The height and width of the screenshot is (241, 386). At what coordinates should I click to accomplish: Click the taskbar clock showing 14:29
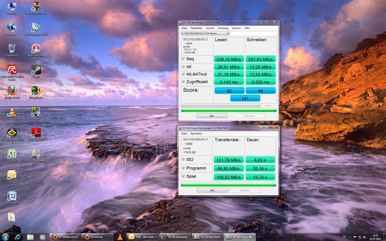[375, 237]
